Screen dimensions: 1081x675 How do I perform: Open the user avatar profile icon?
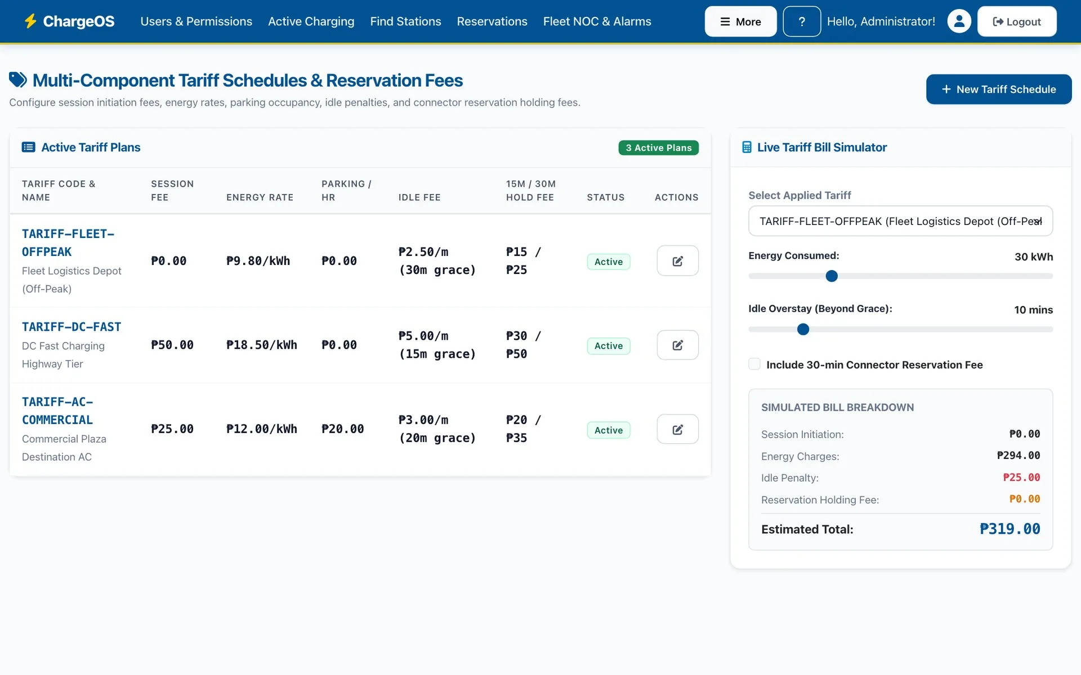click(x=959, y=21)
